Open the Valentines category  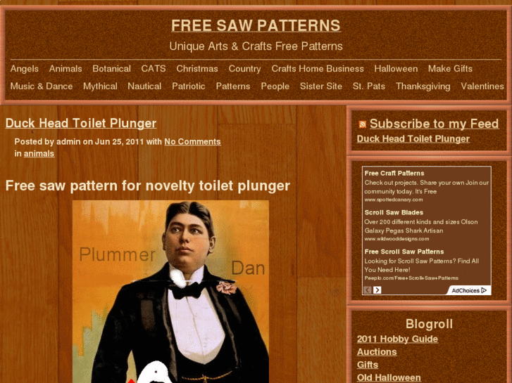click(x=482, y=86)
